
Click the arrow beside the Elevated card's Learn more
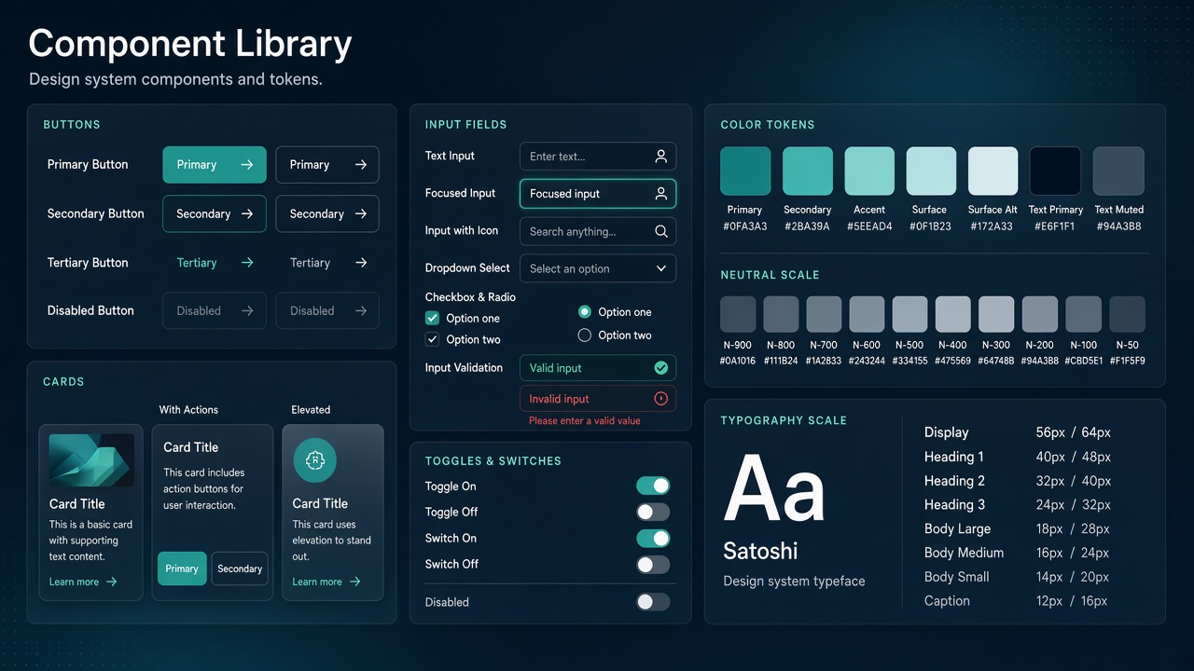pos(354,582)
